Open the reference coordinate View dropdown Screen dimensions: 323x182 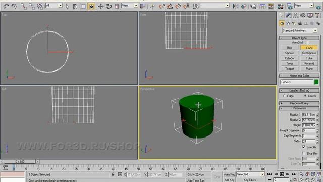(x=130, y=5)
